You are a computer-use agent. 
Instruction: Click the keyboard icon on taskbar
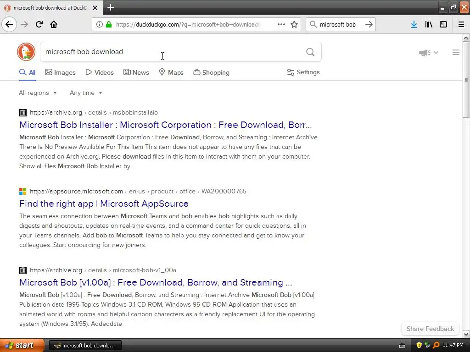[402, 346]
